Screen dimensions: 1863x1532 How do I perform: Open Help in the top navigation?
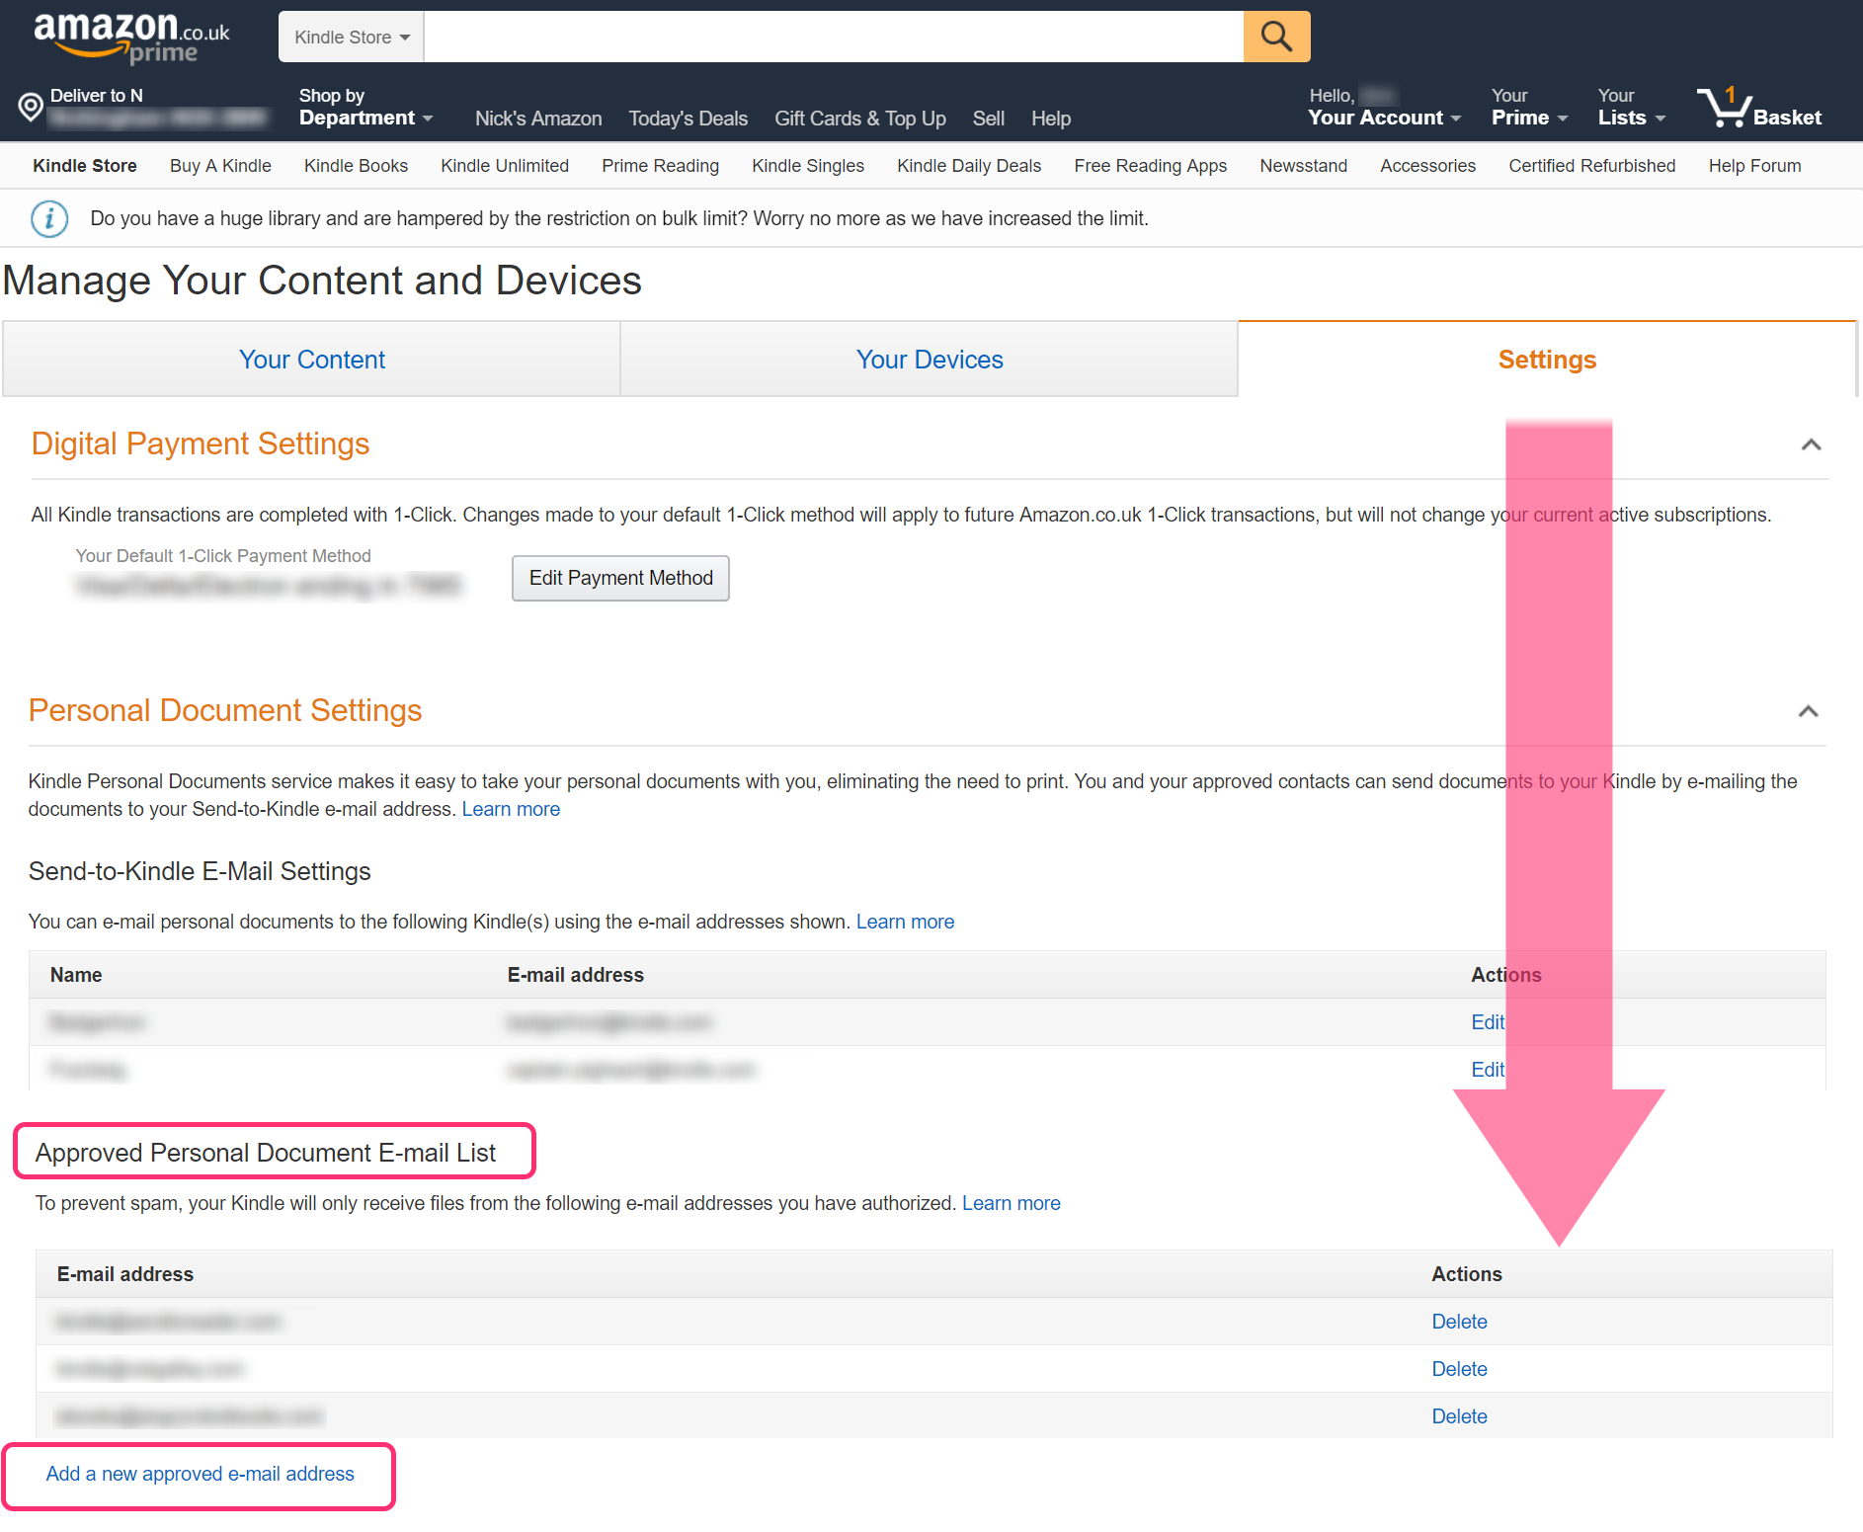tap(1051, 119)
